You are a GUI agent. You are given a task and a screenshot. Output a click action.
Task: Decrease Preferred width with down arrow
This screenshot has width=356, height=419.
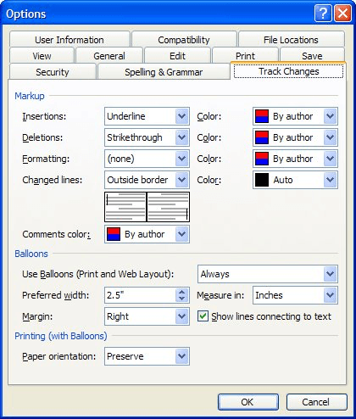point(182,299)
